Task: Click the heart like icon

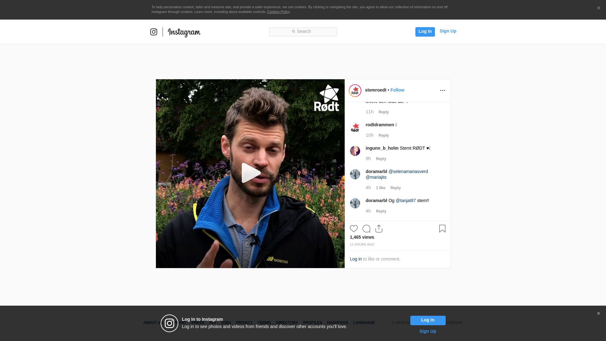Action: pos(353,229)
